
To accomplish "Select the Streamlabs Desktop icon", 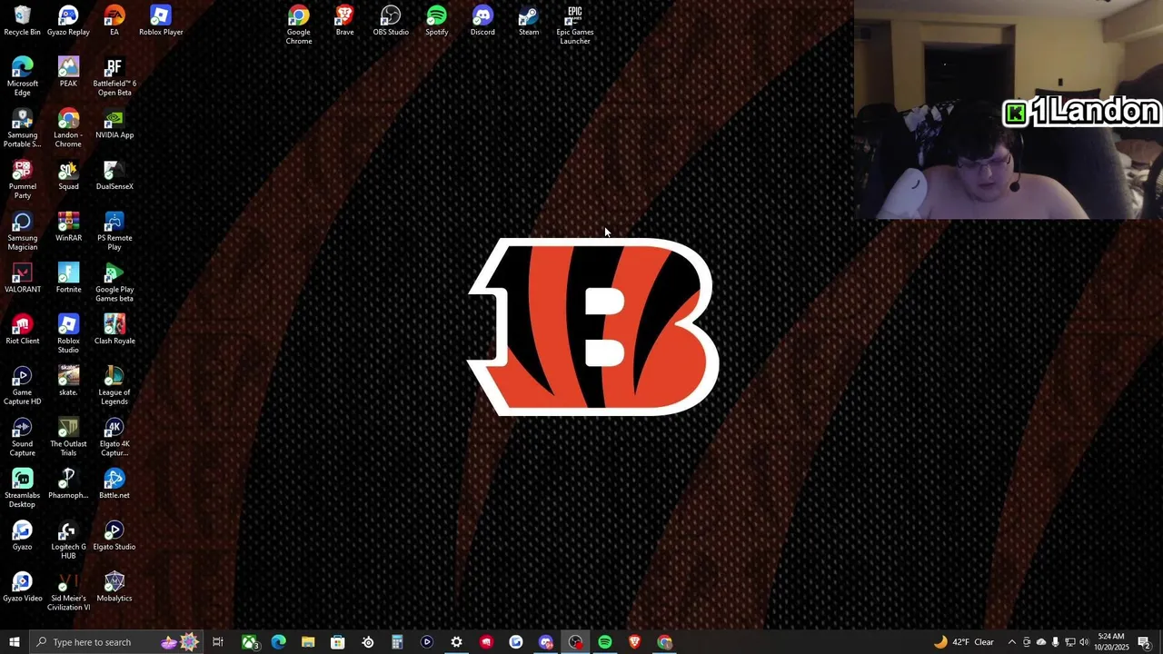I will (x=23, y=490).
